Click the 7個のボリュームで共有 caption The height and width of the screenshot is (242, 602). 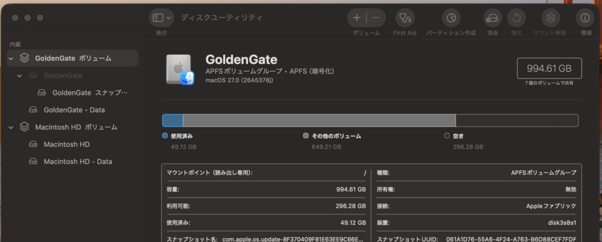pyautogui.click(x=550, y=83)
